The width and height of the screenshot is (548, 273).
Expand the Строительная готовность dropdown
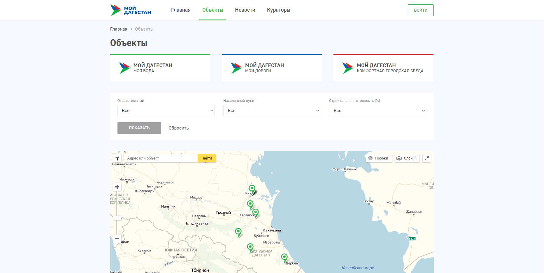377,111
